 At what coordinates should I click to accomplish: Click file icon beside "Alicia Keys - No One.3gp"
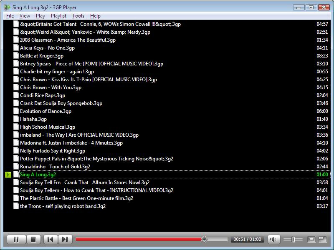coord(16,48)
